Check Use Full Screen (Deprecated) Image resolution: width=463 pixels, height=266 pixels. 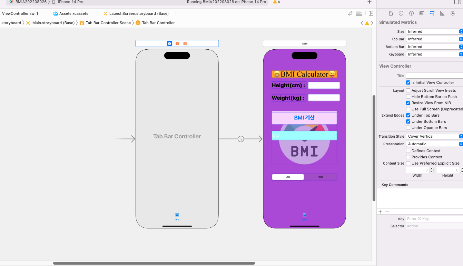point(408,109)
